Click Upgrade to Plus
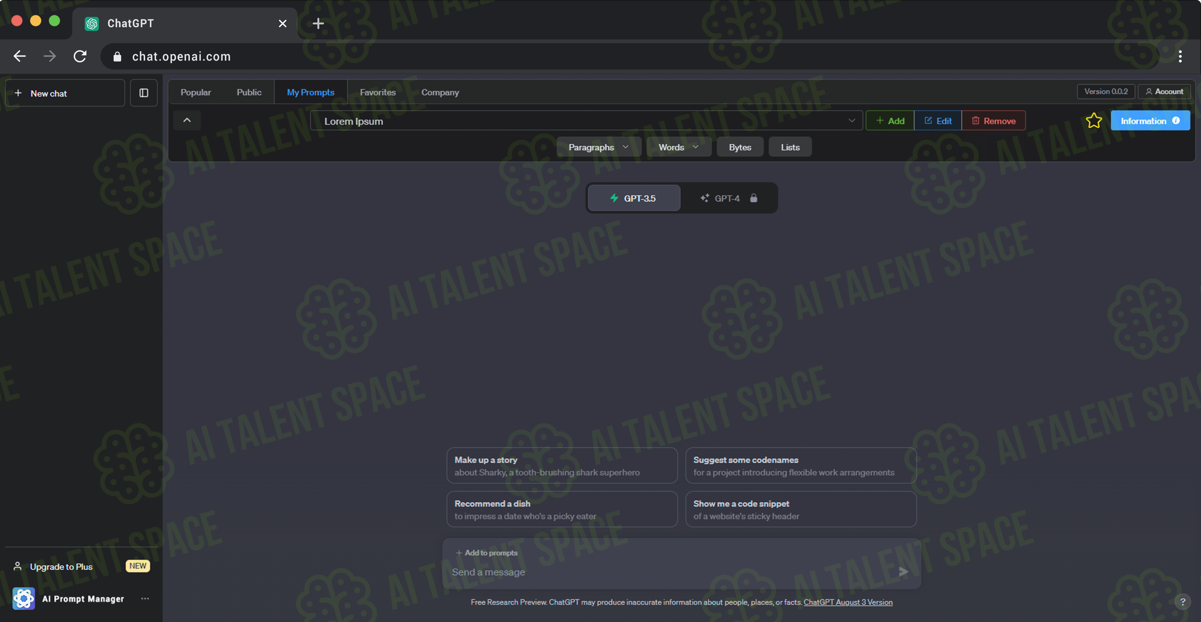 point(61,567)
